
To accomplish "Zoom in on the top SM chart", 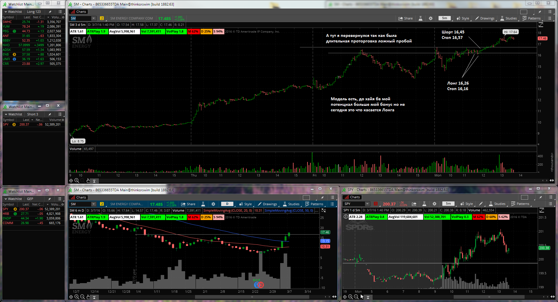I will [x=77, y=181].
